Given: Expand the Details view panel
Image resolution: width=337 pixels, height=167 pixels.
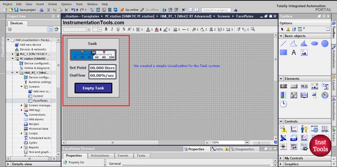Looking at the screenshot, I should pyautogui.click(x=8, y=164).
